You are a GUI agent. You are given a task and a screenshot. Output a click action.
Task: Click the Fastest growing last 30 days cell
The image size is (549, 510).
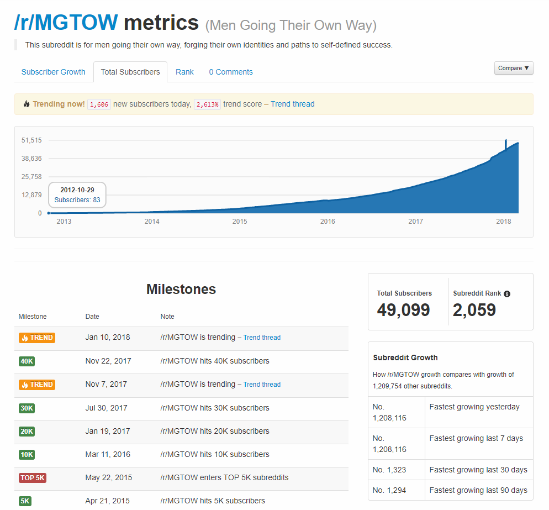pyautogui.click(x=479, y=470)
